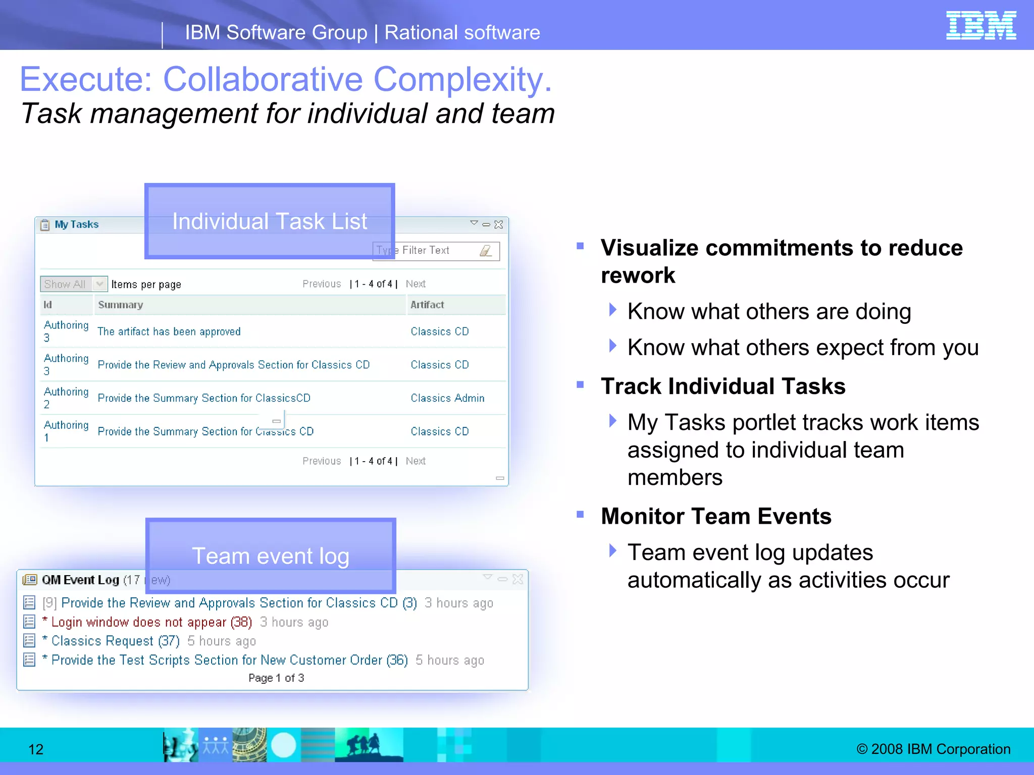Open the Summary Section for ClassicsCD task

point(204,398)
